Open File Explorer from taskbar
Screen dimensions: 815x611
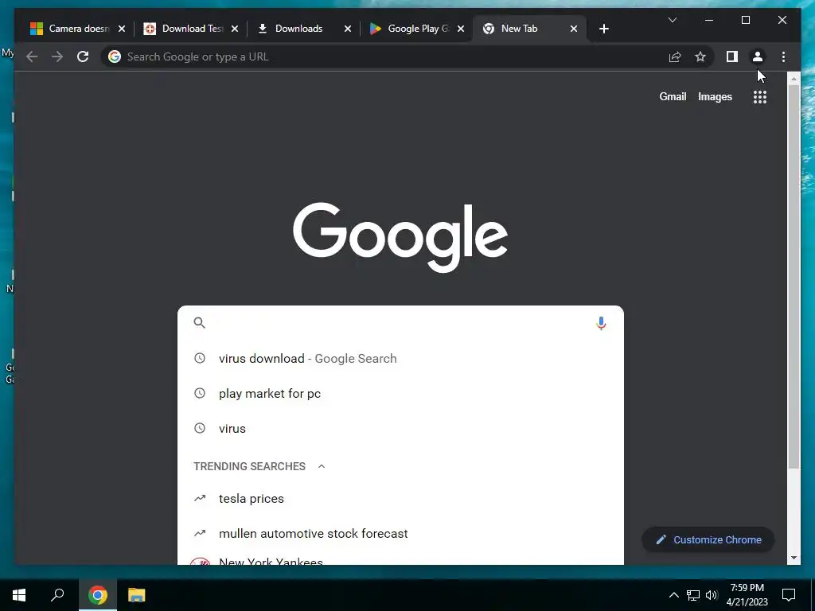point(136,595)
